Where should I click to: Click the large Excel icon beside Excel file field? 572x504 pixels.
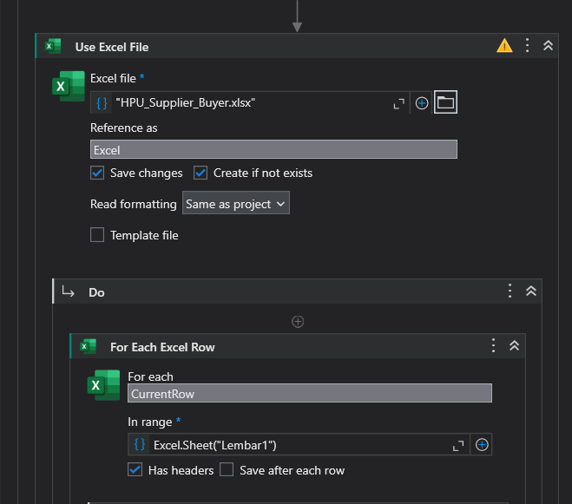69,86
